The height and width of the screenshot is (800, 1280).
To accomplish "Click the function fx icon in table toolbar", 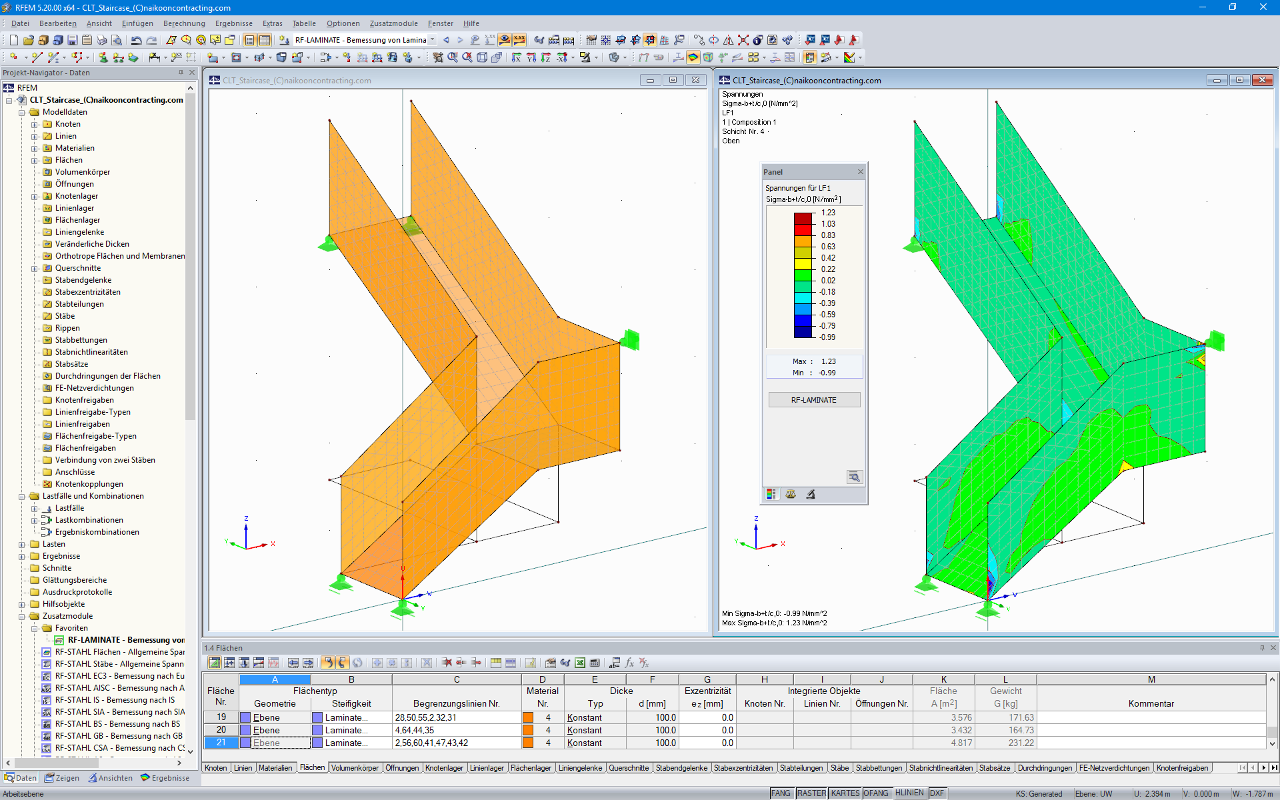I will [x=629, y=663].
